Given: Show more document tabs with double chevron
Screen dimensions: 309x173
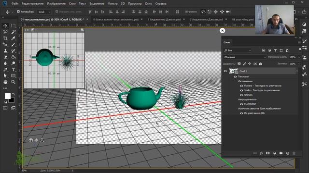Looking at the screenshot, I should (x=296, y=19).
